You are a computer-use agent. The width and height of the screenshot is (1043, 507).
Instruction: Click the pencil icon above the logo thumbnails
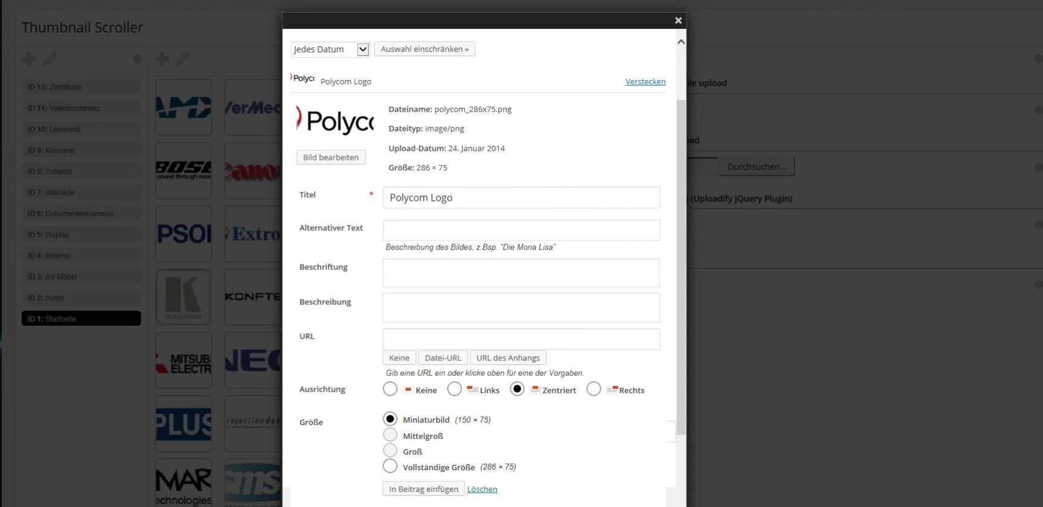pyautogui.click(x=182, y=59)
